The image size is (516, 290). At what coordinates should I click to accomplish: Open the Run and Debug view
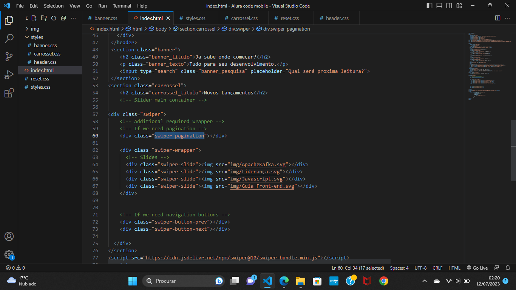(9, 75)
